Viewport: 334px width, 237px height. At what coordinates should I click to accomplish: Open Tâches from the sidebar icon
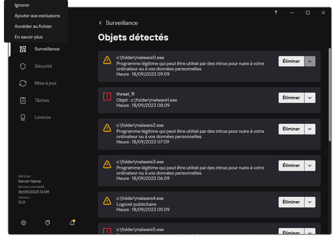click(x=23, y=100)
